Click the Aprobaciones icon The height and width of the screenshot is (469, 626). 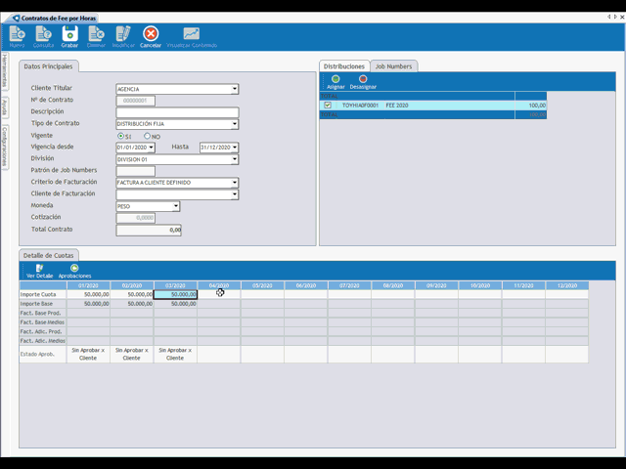[74, 269]
